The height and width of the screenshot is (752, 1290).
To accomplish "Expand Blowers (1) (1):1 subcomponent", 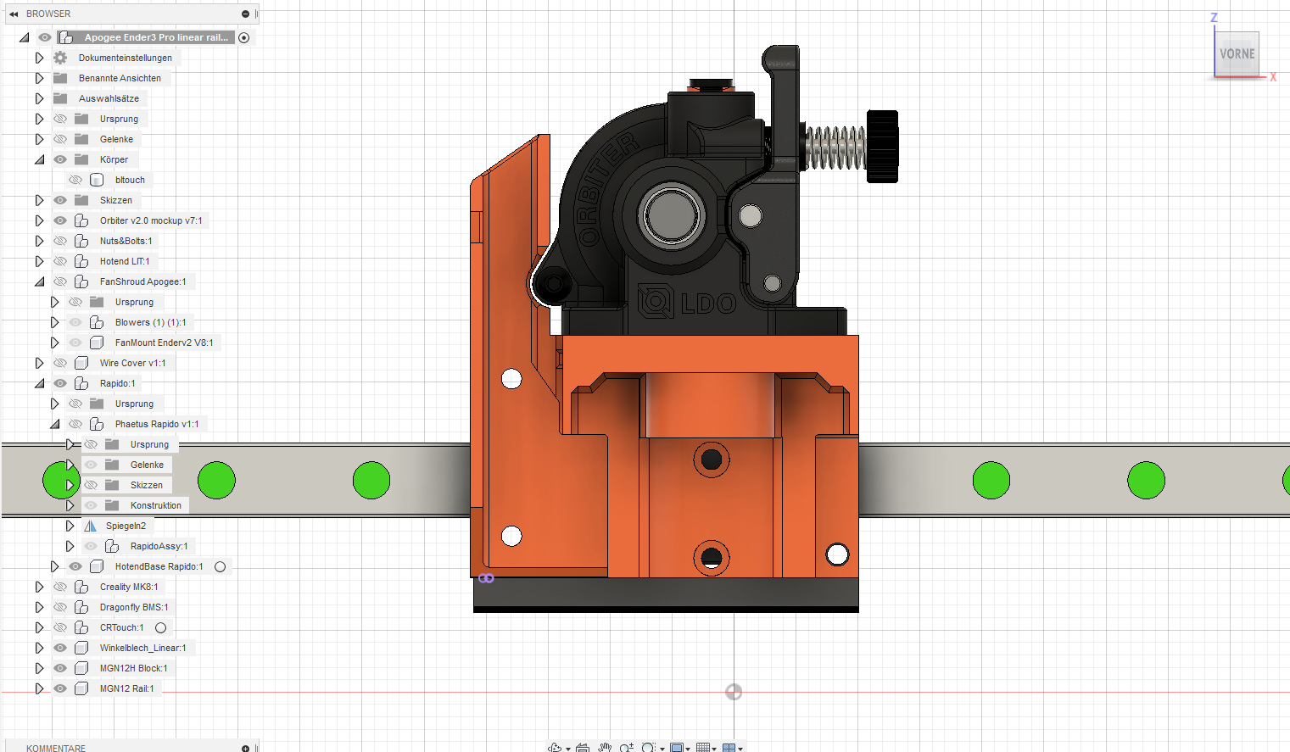I will [x=54, y=322].
